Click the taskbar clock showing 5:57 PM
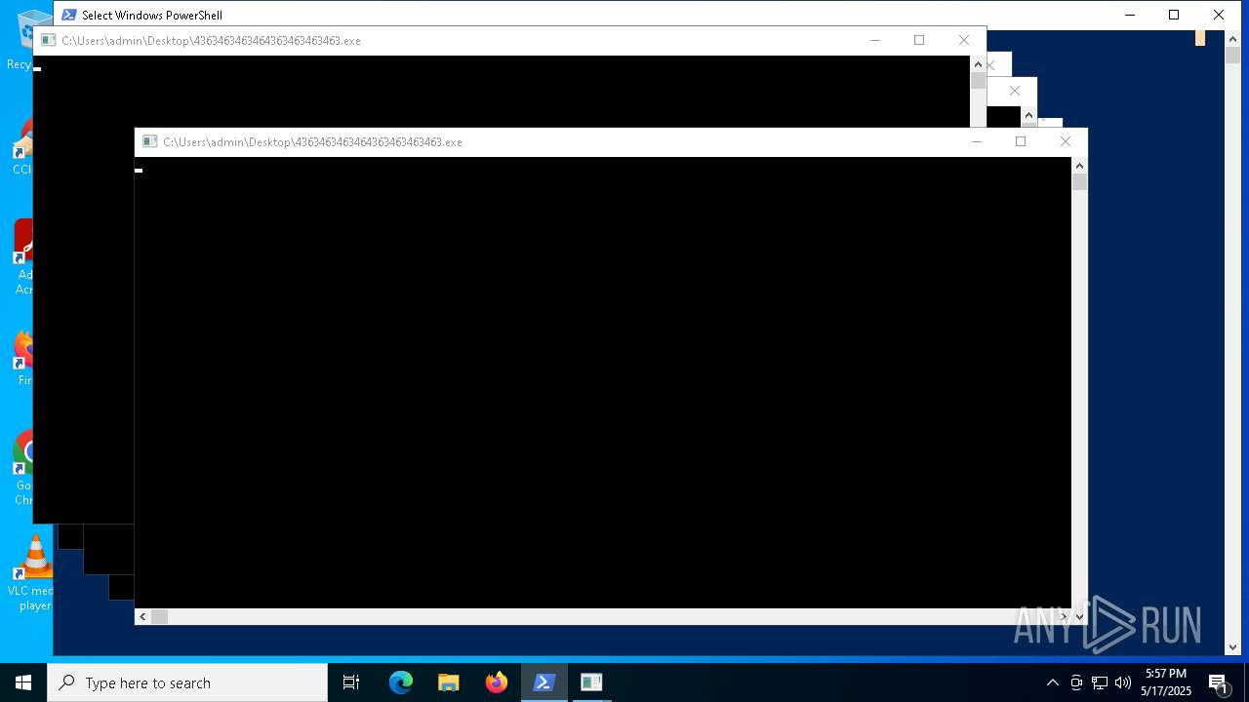Image resolution: width=1249 pixels, height=702 pixels. click(1166, 682)
